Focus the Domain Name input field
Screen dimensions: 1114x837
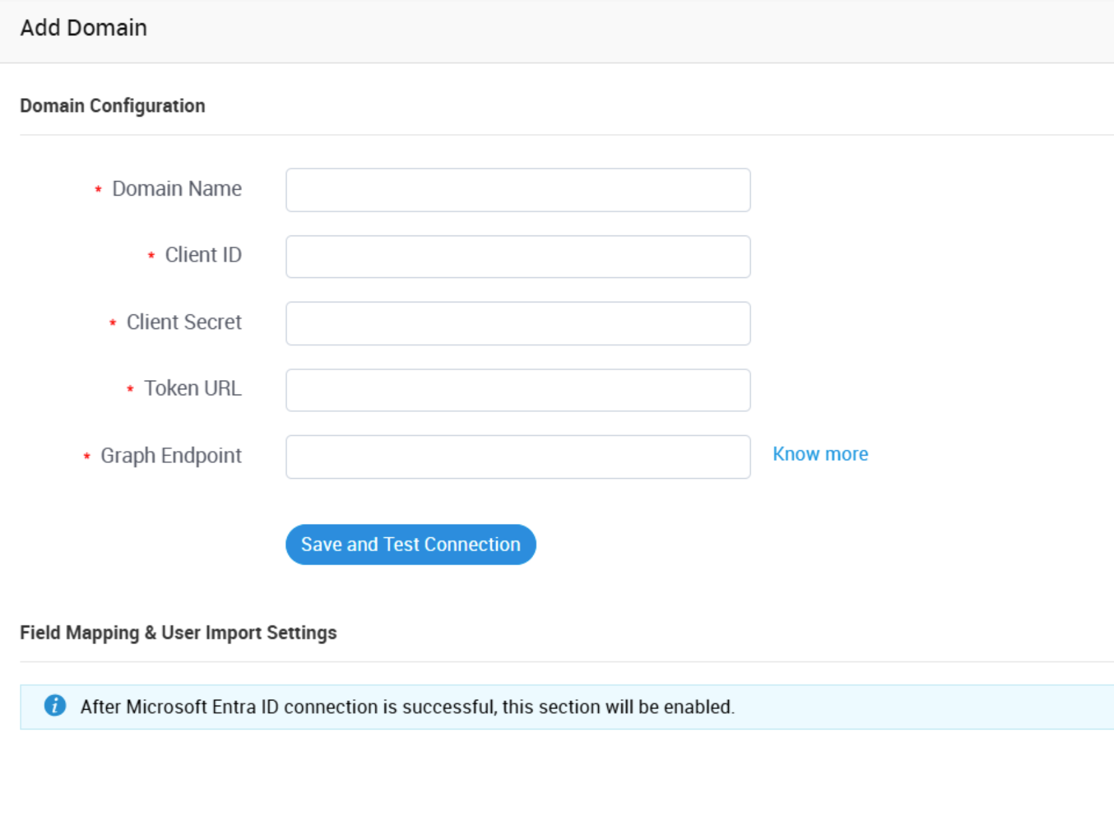517,190
